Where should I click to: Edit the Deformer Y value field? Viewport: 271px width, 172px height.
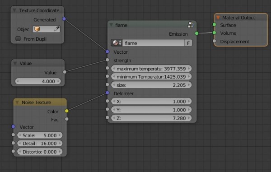[151, 110]
